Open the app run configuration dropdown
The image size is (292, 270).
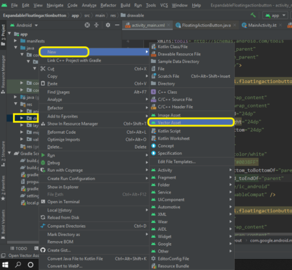275,15
